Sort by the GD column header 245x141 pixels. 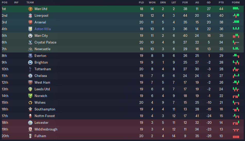point(209,3)
